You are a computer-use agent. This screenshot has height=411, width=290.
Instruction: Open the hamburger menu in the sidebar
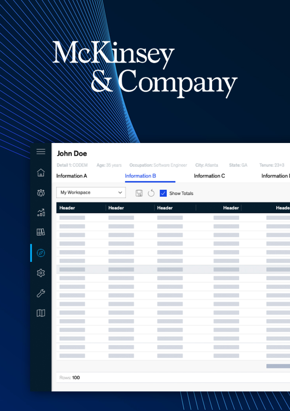(x=41, y=152)
